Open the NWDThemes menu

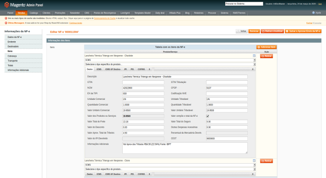[x=239, y=13]
